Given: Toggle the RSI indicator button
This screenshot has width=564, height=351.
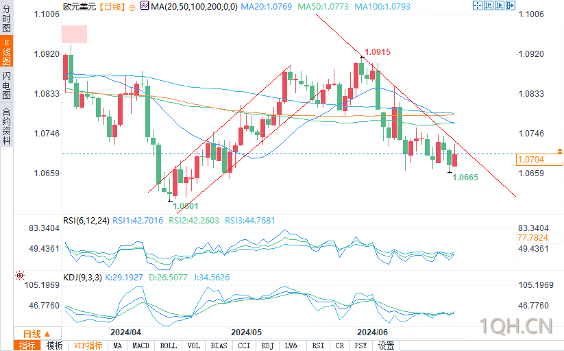Looking at the screenshot, I should tap(318, 346).
